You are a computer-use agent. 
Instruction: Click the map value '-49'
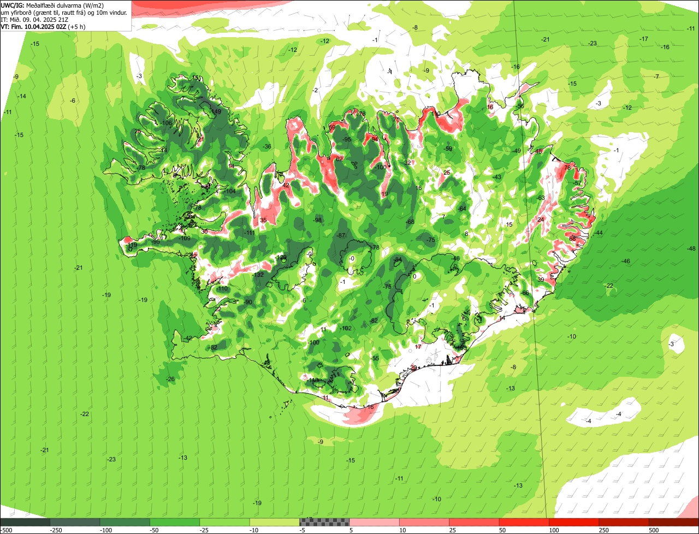point(517,151)
